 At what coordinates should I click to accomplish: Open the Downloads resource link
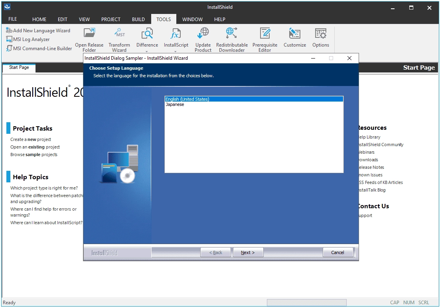(x=369, y=160)
